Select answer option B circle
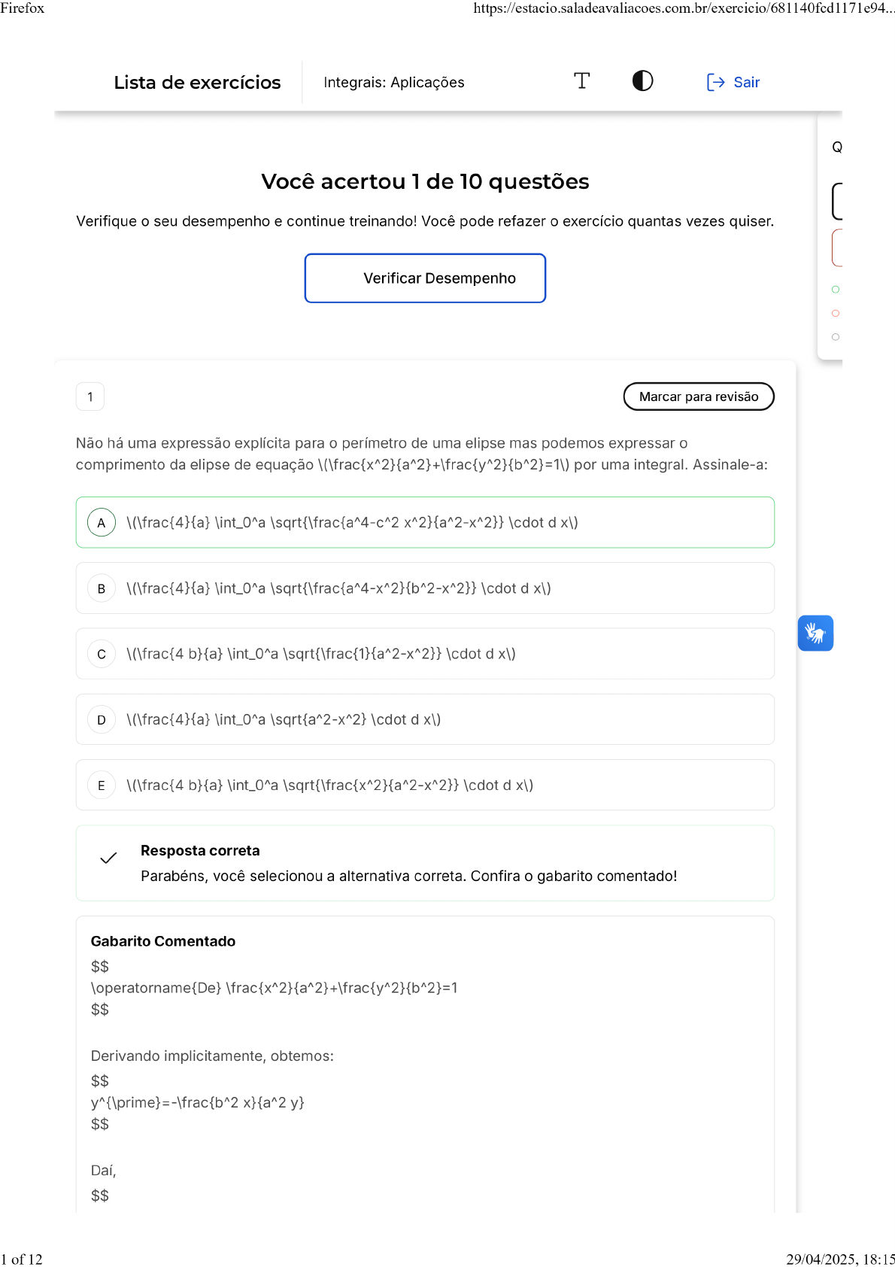 point(102,588)
